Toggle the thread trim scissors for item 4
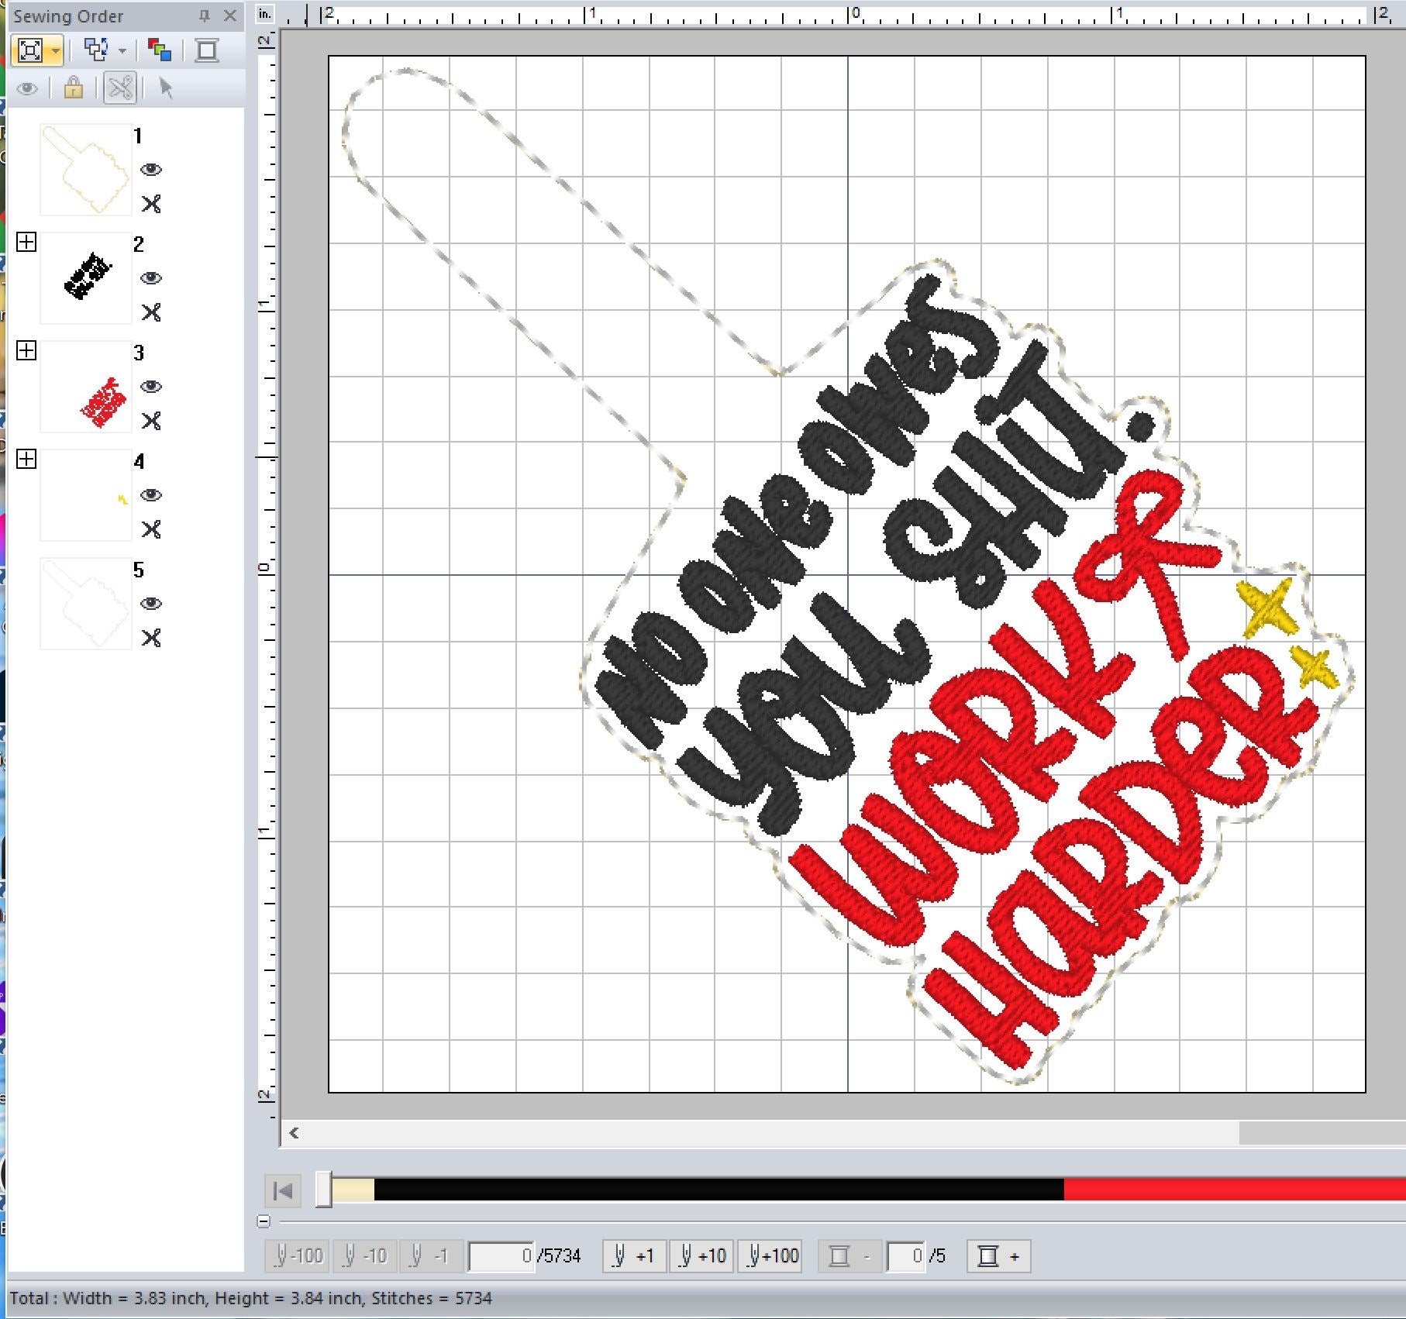Viewport: 1406px width, 1319px height. (x=151, y=529)
